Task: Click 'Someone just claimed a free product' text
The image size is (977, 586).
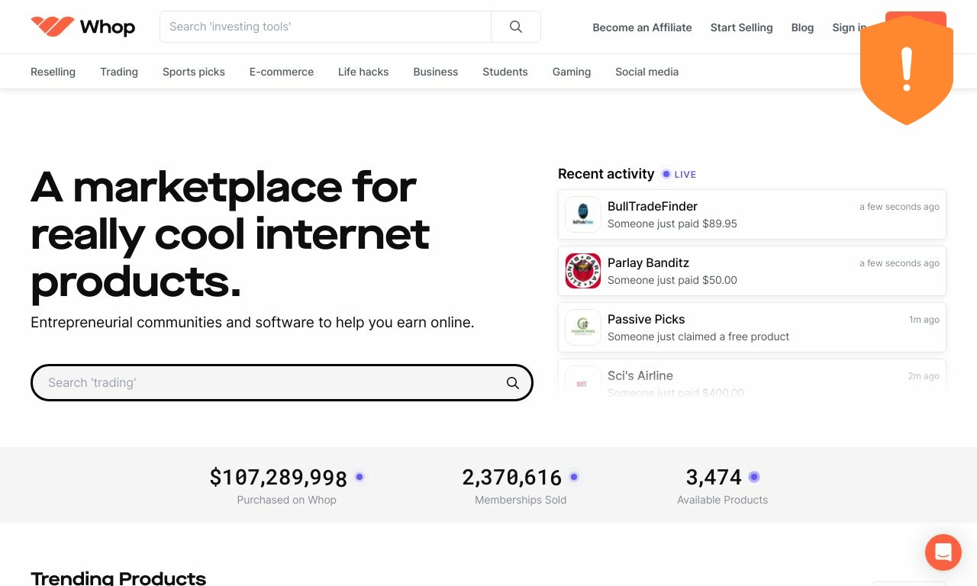Action: click(x=698, y=336)
